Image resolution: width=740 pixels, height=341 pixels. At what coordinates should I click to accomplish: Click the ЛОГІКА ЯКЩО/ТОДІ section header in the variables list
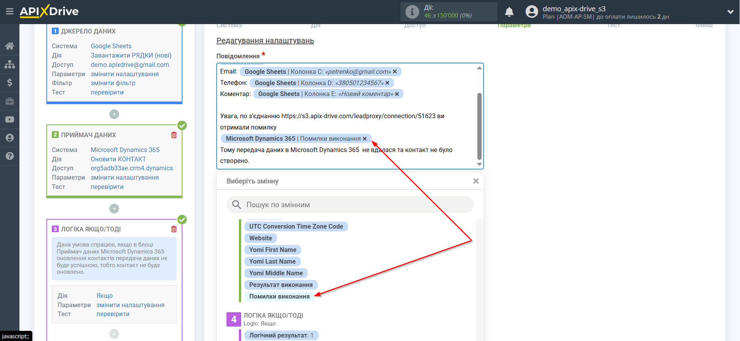273,315
